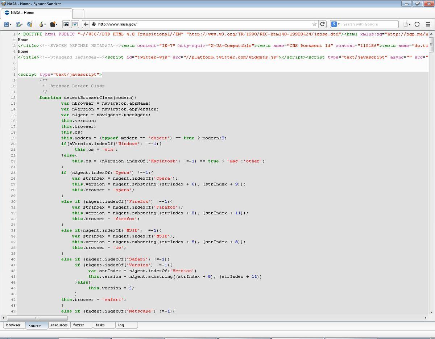
Task: Click 'SYSTEM DEFINED METADATA' comment on line 3
Action: [81, 46]
